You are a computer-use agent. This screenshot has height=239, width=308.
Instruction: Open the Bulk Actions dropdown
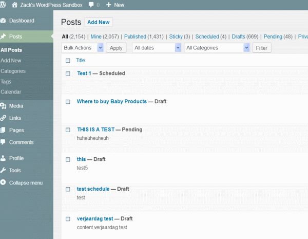point(83,48)
